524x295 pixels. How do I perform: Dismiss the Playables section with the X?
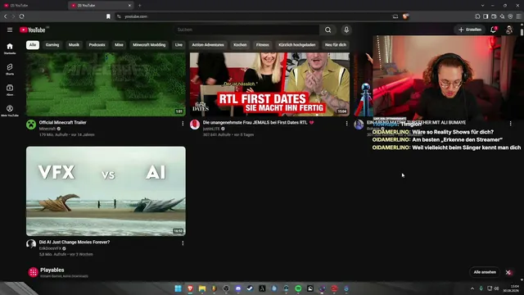508,272
